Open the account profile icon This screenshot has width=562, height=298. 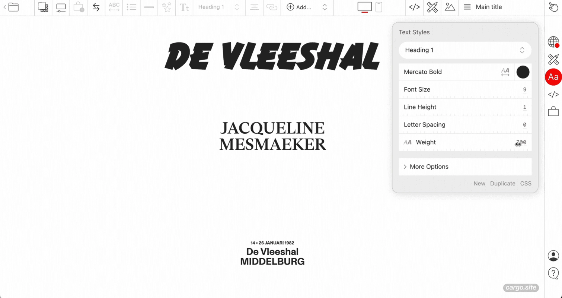[x=553, y=256]
